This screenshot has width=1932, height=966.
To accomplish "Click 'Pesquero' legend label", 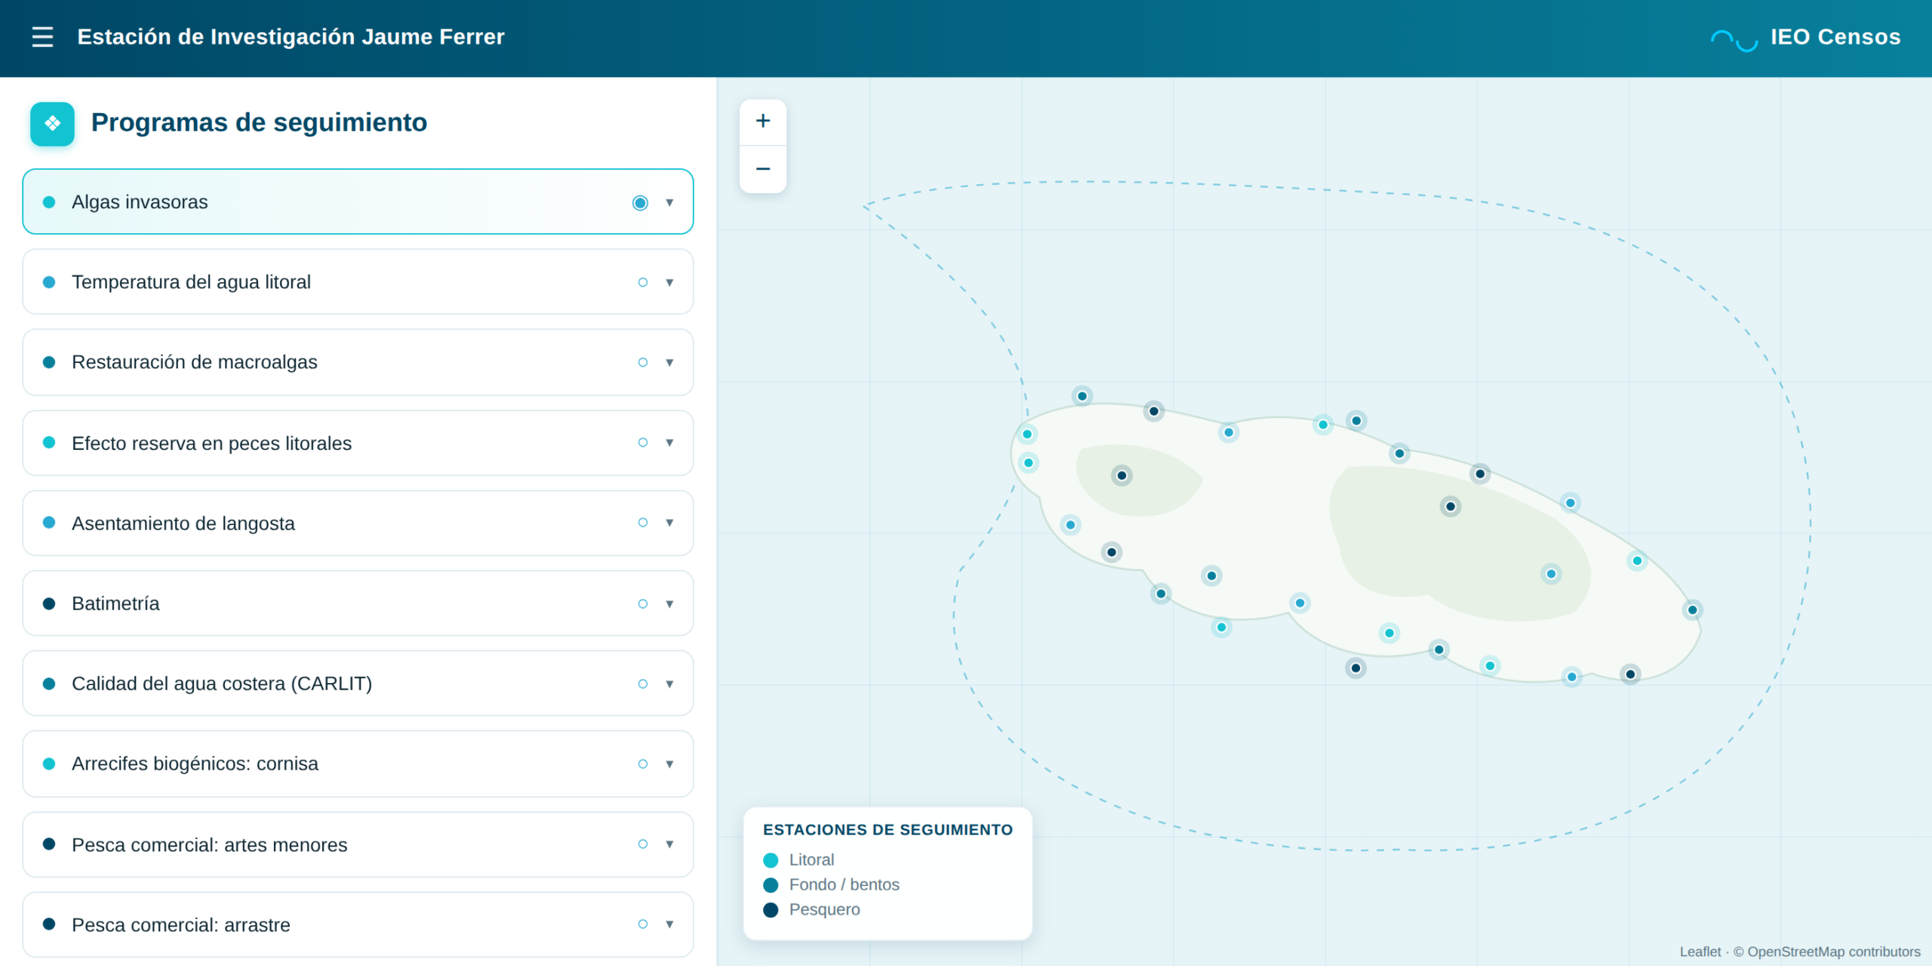I will [824, 909].
